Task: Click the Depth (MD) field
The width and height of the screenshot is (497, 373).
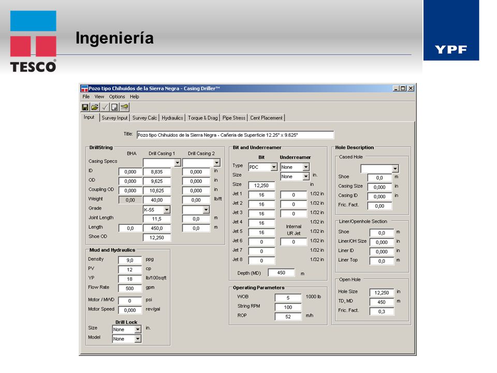Action: pos(281,273)
